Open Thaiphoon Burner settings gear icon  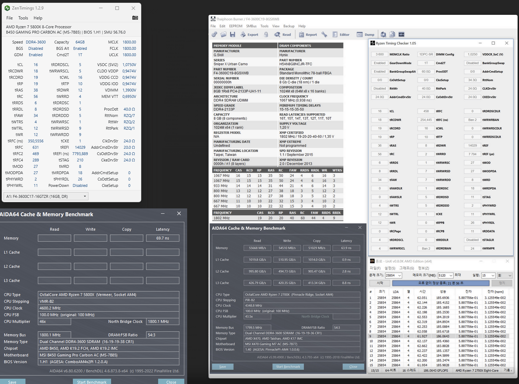pyautogui.click(x=214, y=35)
